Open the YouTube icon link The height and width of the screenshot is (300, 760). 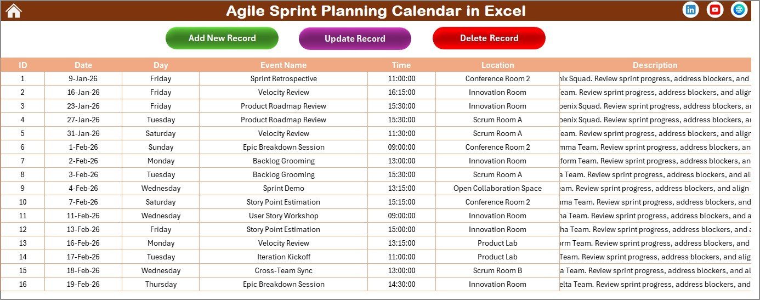point(714,10)
